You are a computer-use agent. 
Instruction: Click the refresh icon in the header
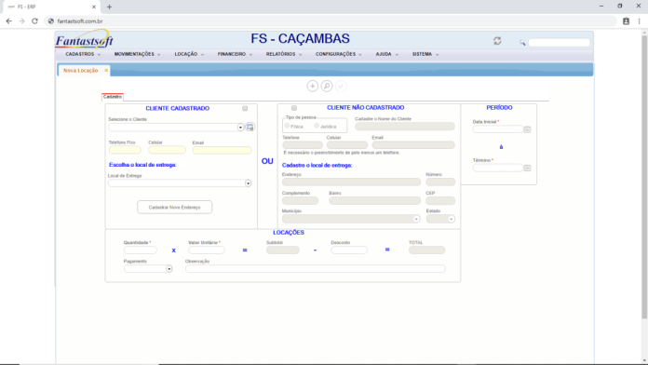tap(497, 41)
